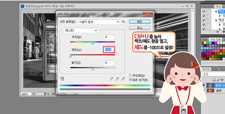
Task: Enable the 색상화 checkbox
Action: [x=130, y=75]
